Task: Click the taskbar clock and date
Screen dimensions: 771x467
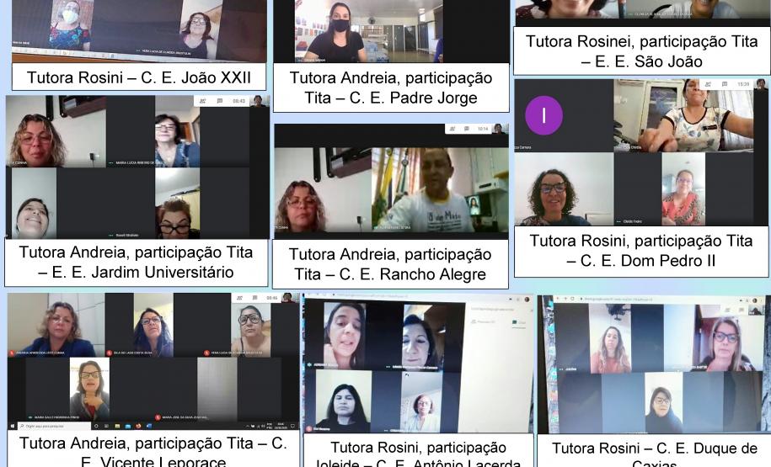Action: click(x=281, y=426)
